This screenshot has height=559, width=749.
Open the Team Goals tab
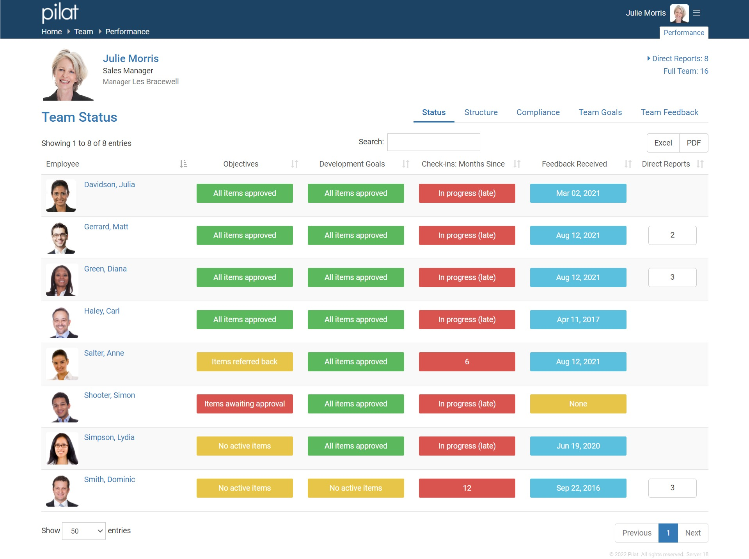coord(600,112)
